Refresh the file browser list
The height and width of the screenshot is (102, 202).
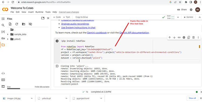17,24
